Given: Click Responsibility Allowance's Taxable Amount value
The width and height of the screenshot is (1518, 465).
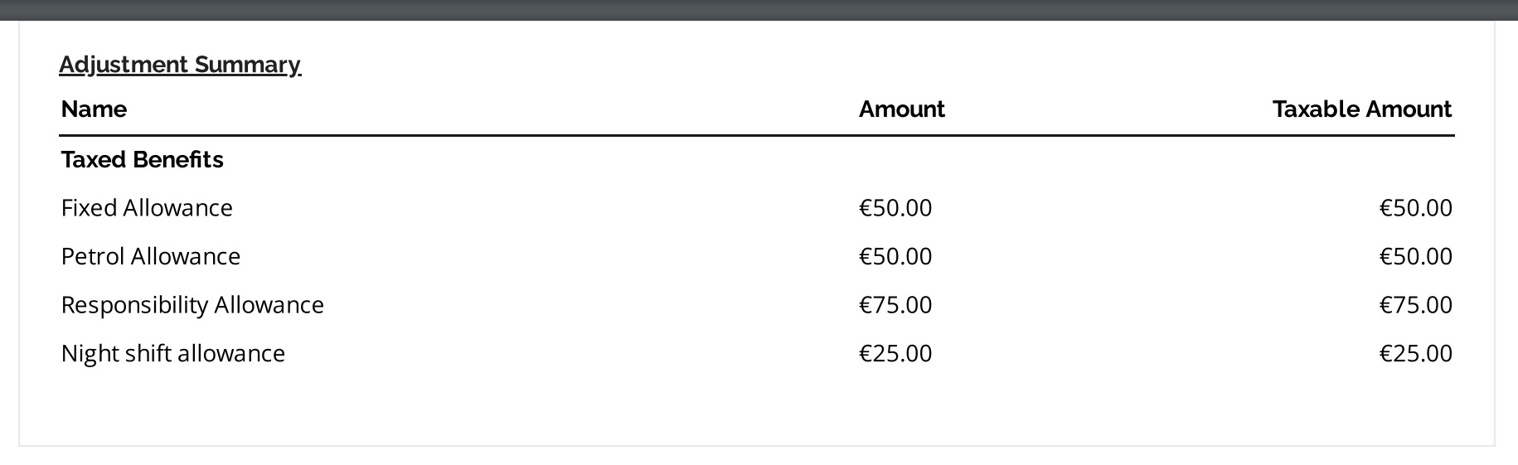Looking at the screenshot, I should [1415, 305].
